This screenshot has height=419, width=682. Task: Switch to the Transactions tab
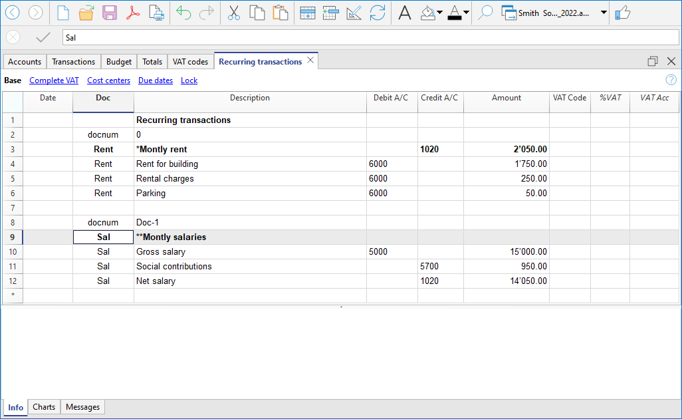pos(73,61)
